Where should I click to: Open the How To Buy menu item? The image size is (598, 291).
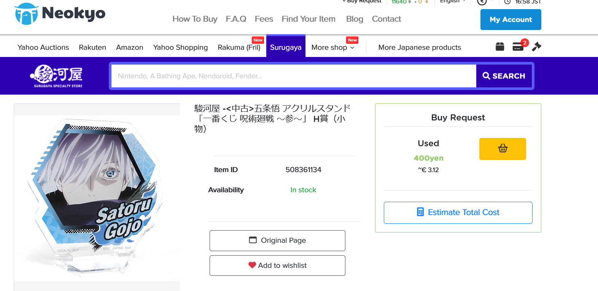click(195, 19)
